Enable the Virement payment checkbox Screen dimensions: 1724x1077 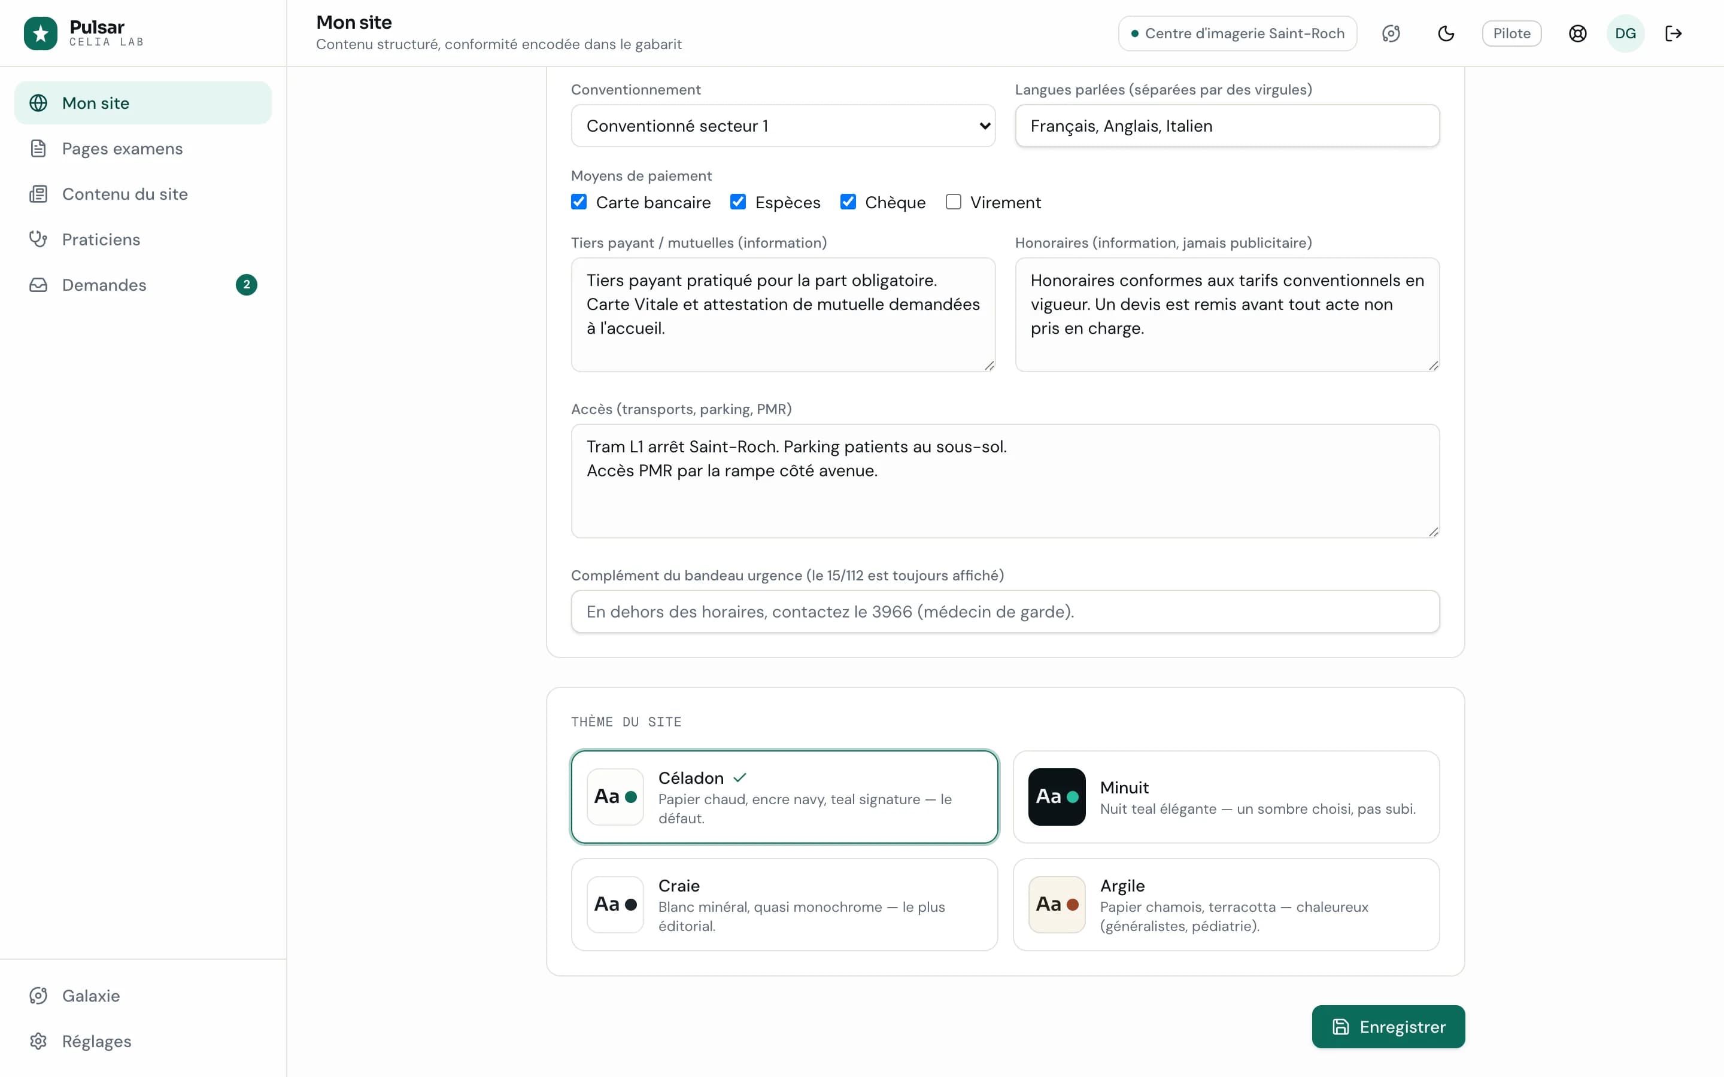pyautogui.click(x=953, y=202)
